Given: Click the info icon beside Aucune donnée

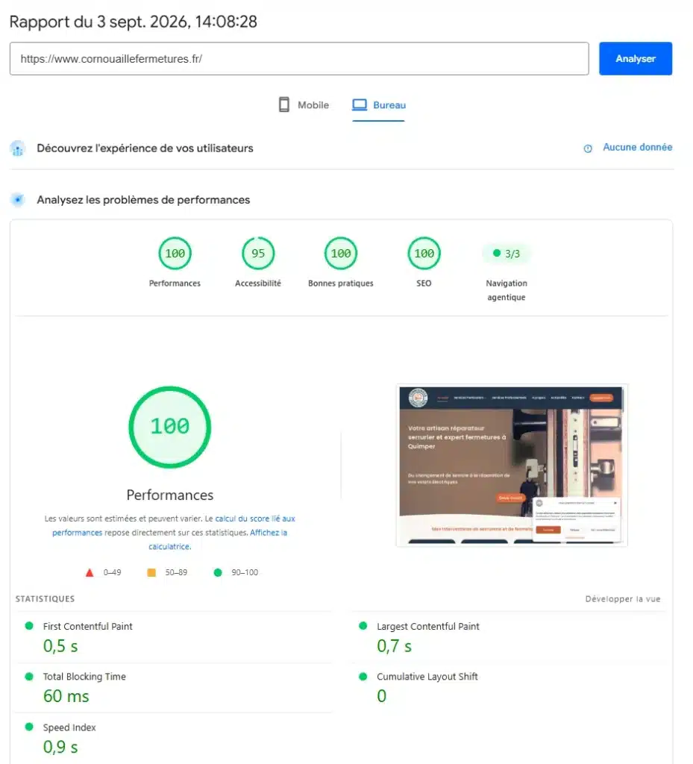Looking at the screenshot, I should 588,148.
